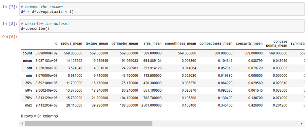The image size is (308, 128).
Task: Click the '25%' row label
Action: point(29,83)
